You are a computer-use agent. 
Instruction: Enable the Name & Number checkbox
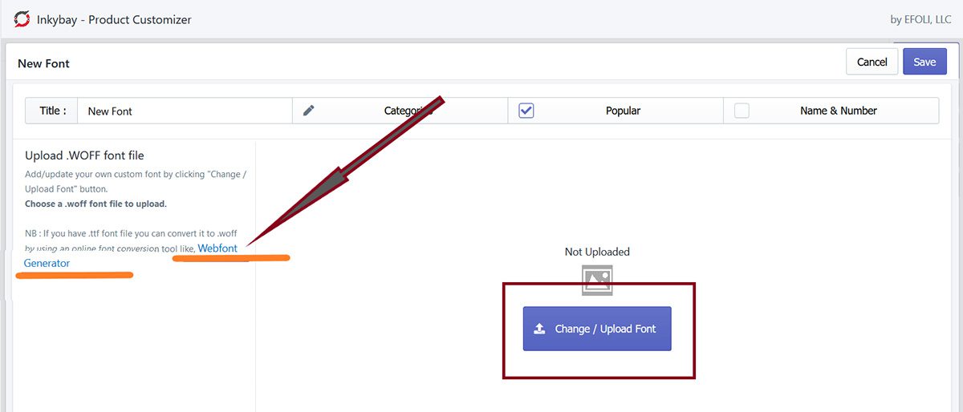[x=742, y=111]
